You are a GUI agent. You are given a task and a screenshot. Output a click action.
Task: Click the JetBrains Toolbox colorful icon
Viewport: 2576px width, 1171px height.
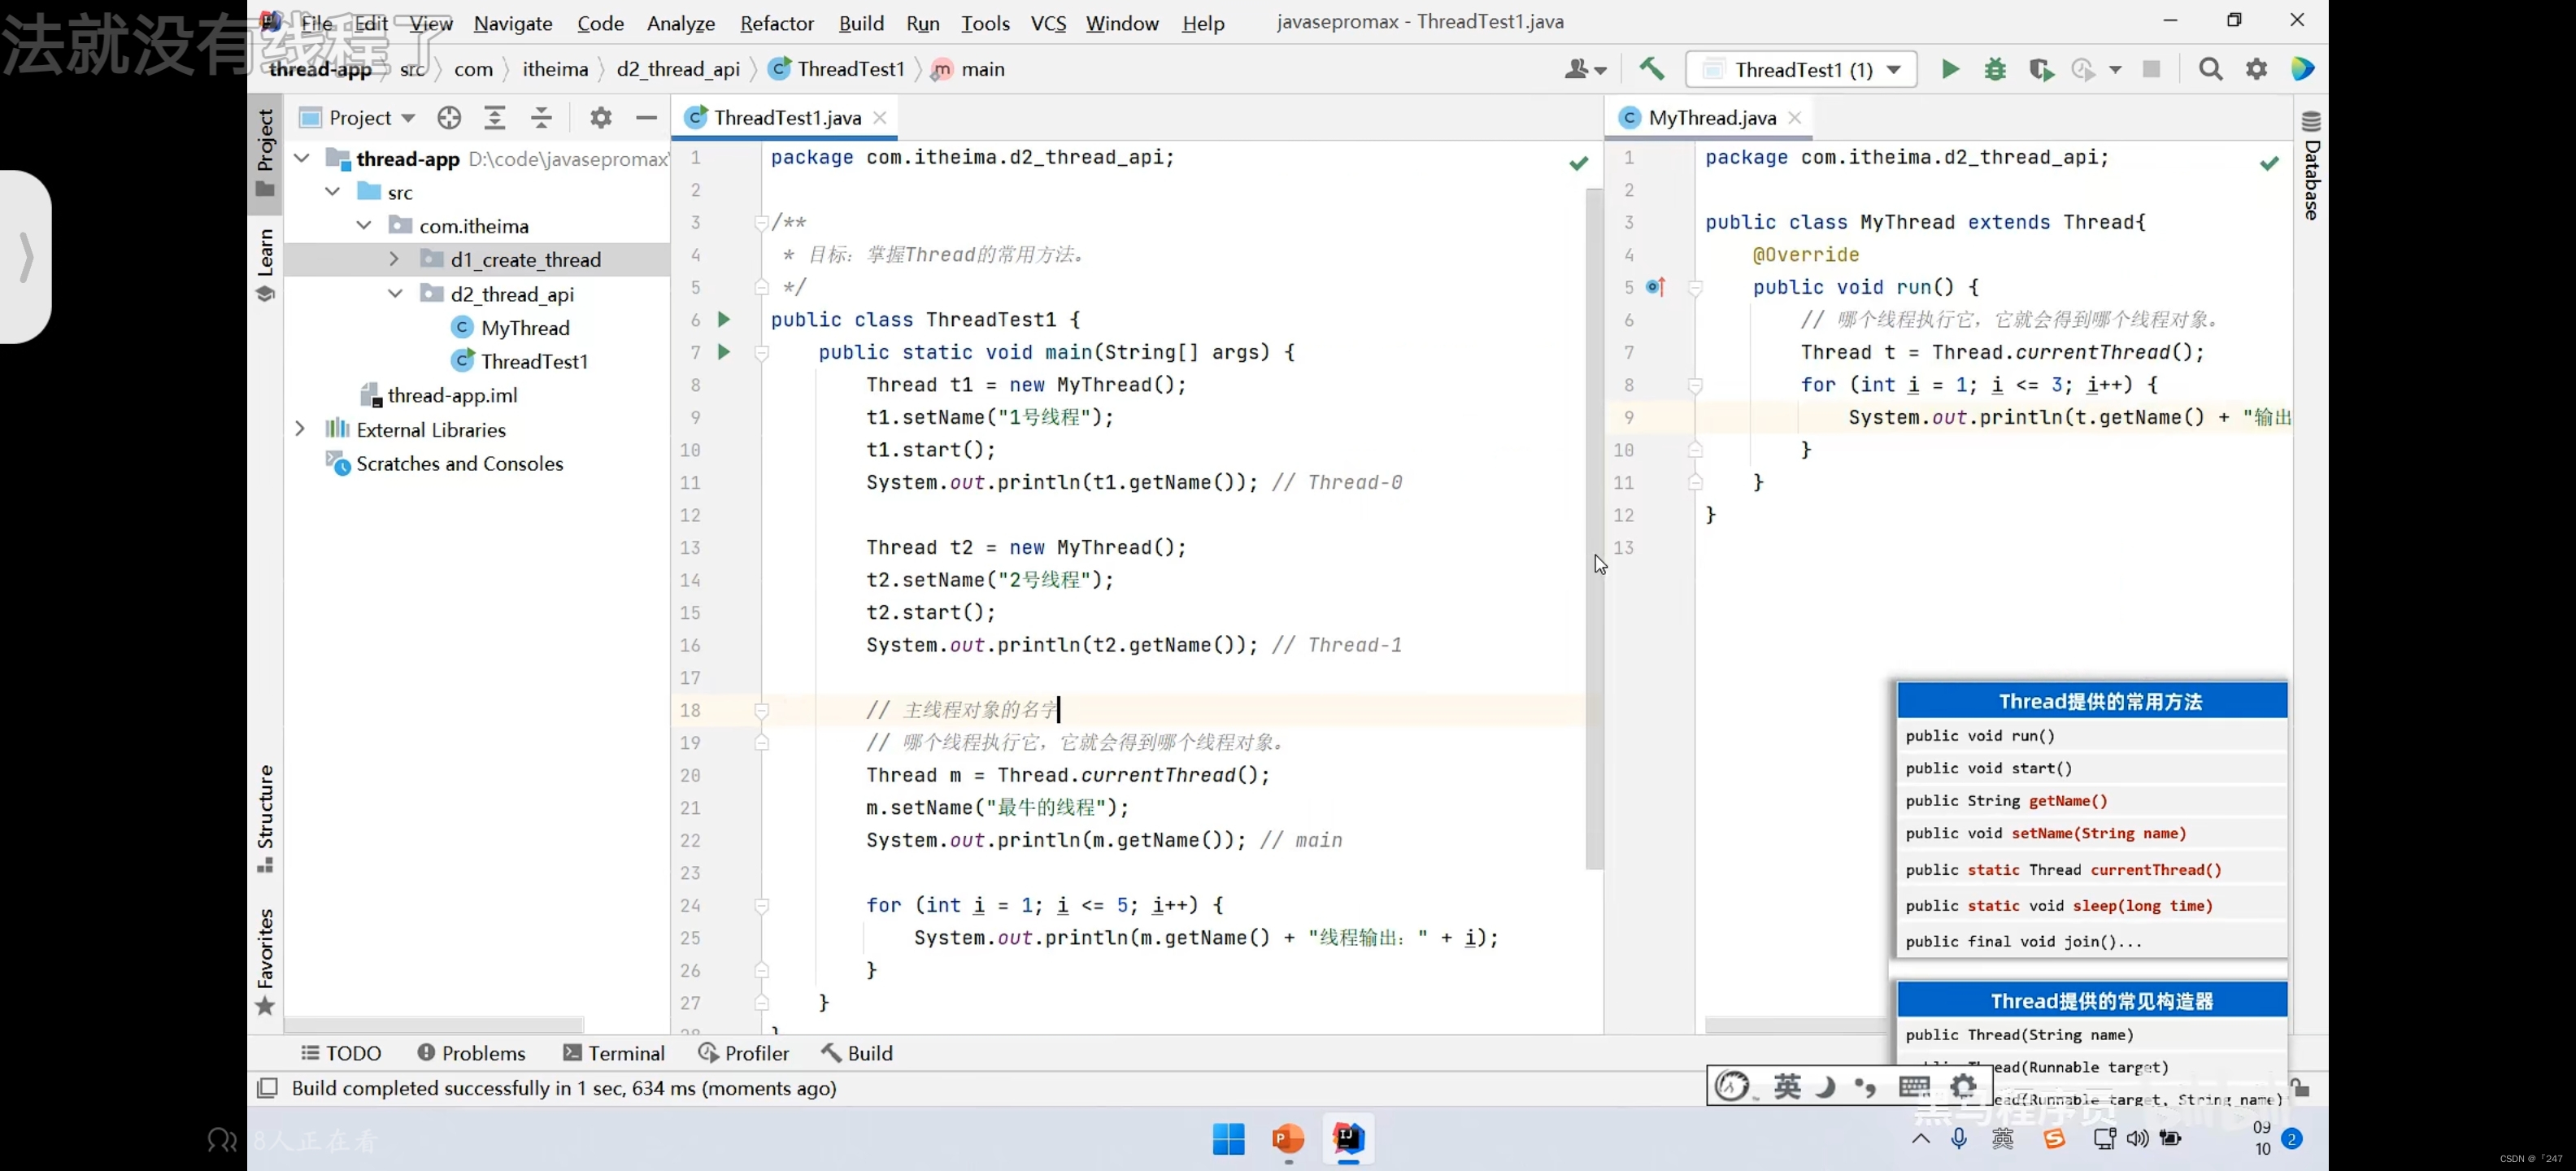pos(2303,69)
